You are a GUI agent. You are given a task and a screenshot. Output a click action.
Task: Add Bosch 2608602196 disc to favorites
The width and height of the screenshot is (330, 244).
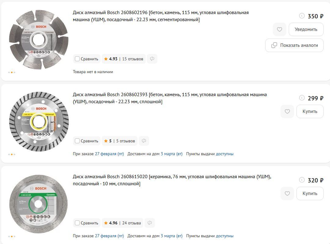pyautogui.click(x=279, y=29)
